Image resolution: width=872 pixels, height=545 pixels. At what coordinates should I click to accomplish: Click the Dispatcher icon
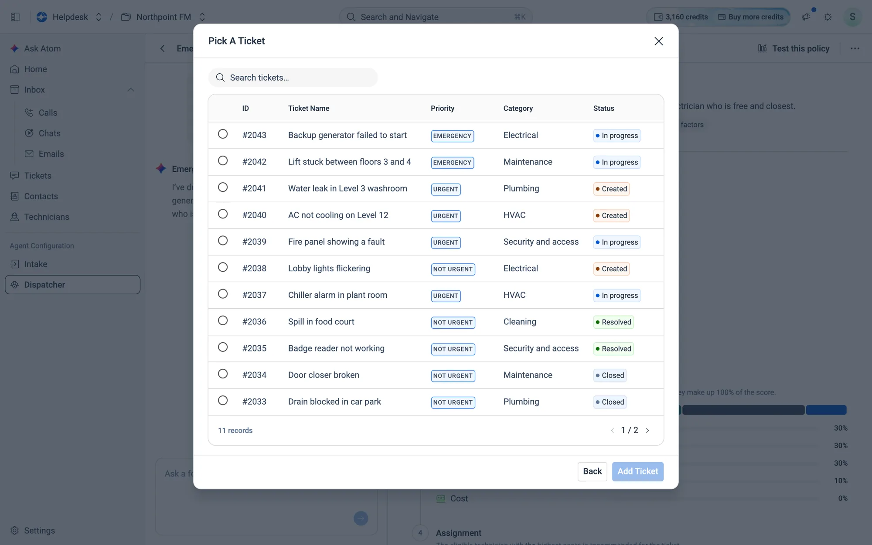coord(15,285)
